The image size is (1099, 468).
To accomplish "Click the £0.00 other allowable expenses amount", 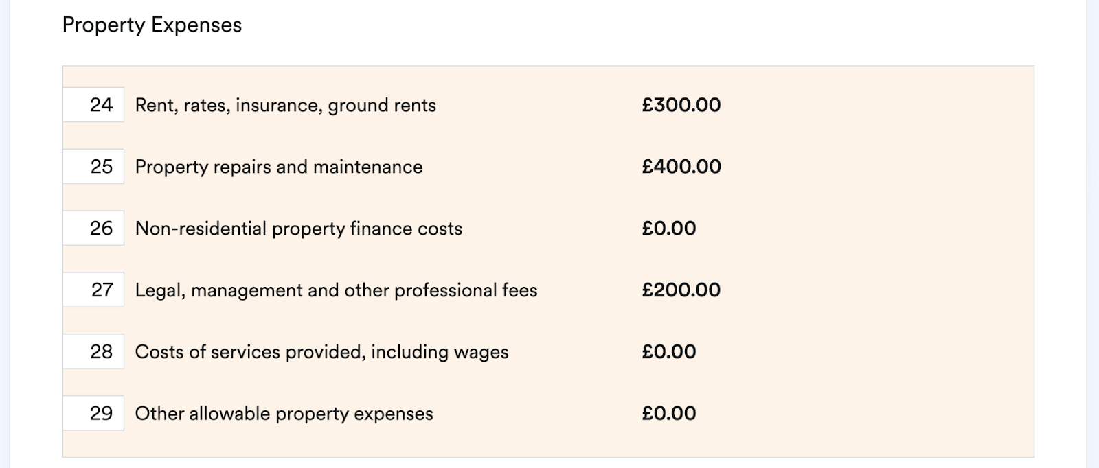I will pyautogui.click(x=669, y=414).
